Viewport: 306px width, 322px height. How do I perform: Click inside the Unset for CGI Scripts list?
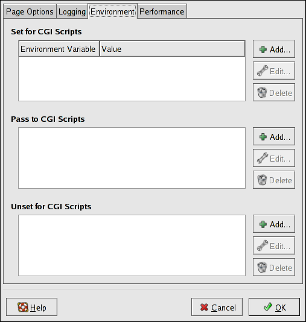[132, 245]
